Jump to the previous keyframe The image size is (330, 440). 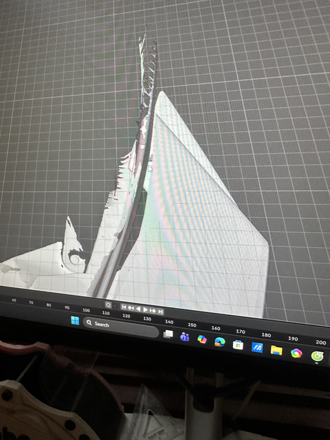(131, 308)
